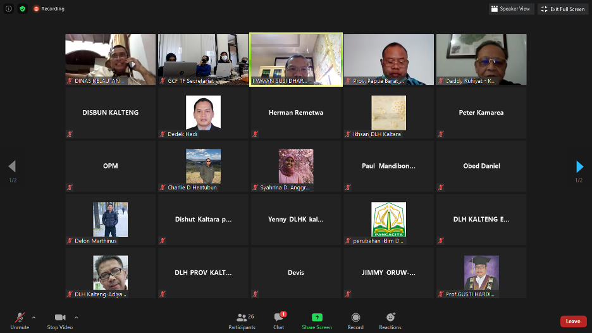Open the Participants panel
Viewport: 592px width, 333px height.
242,320
